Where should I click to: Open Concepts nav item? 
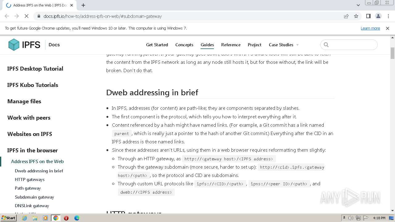[x=184, y=45]
